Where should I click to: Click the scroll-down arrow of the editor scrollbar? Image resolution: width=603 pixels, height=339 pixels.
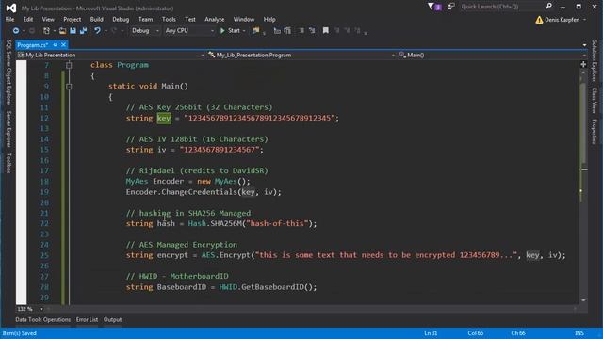(x=583, y=300)
